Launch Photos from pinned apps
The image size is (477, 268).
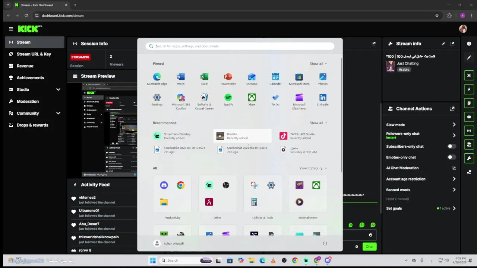pyautogui.click(x=323, y=79)
